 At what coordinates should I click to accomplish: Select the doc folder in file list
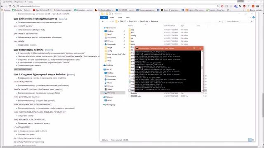tap(132, 41)
